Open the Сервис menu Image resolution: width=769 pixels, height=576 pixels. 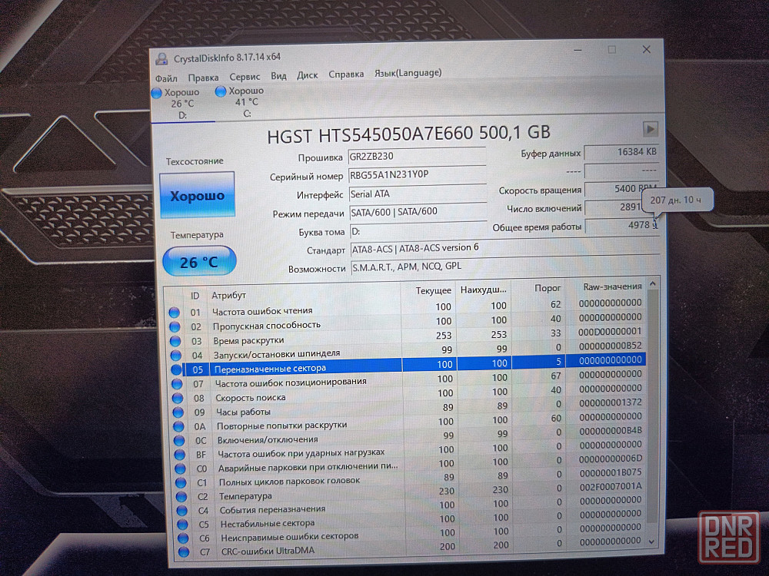tap(245, 77)
